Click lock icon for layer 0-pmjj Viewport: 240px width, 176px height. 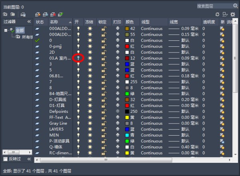pyautogui.click(x=104, y=46)
